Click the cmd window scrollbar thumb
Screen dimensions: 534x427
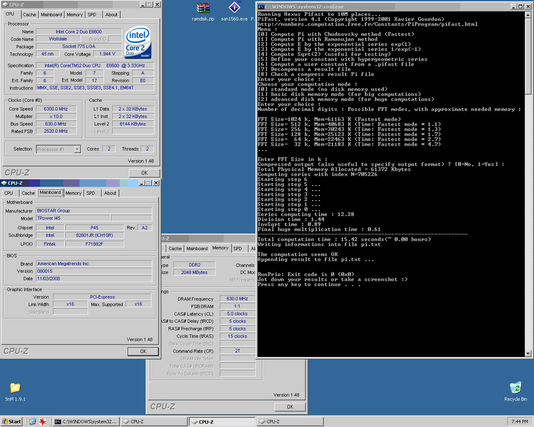(x=528, y=56)
